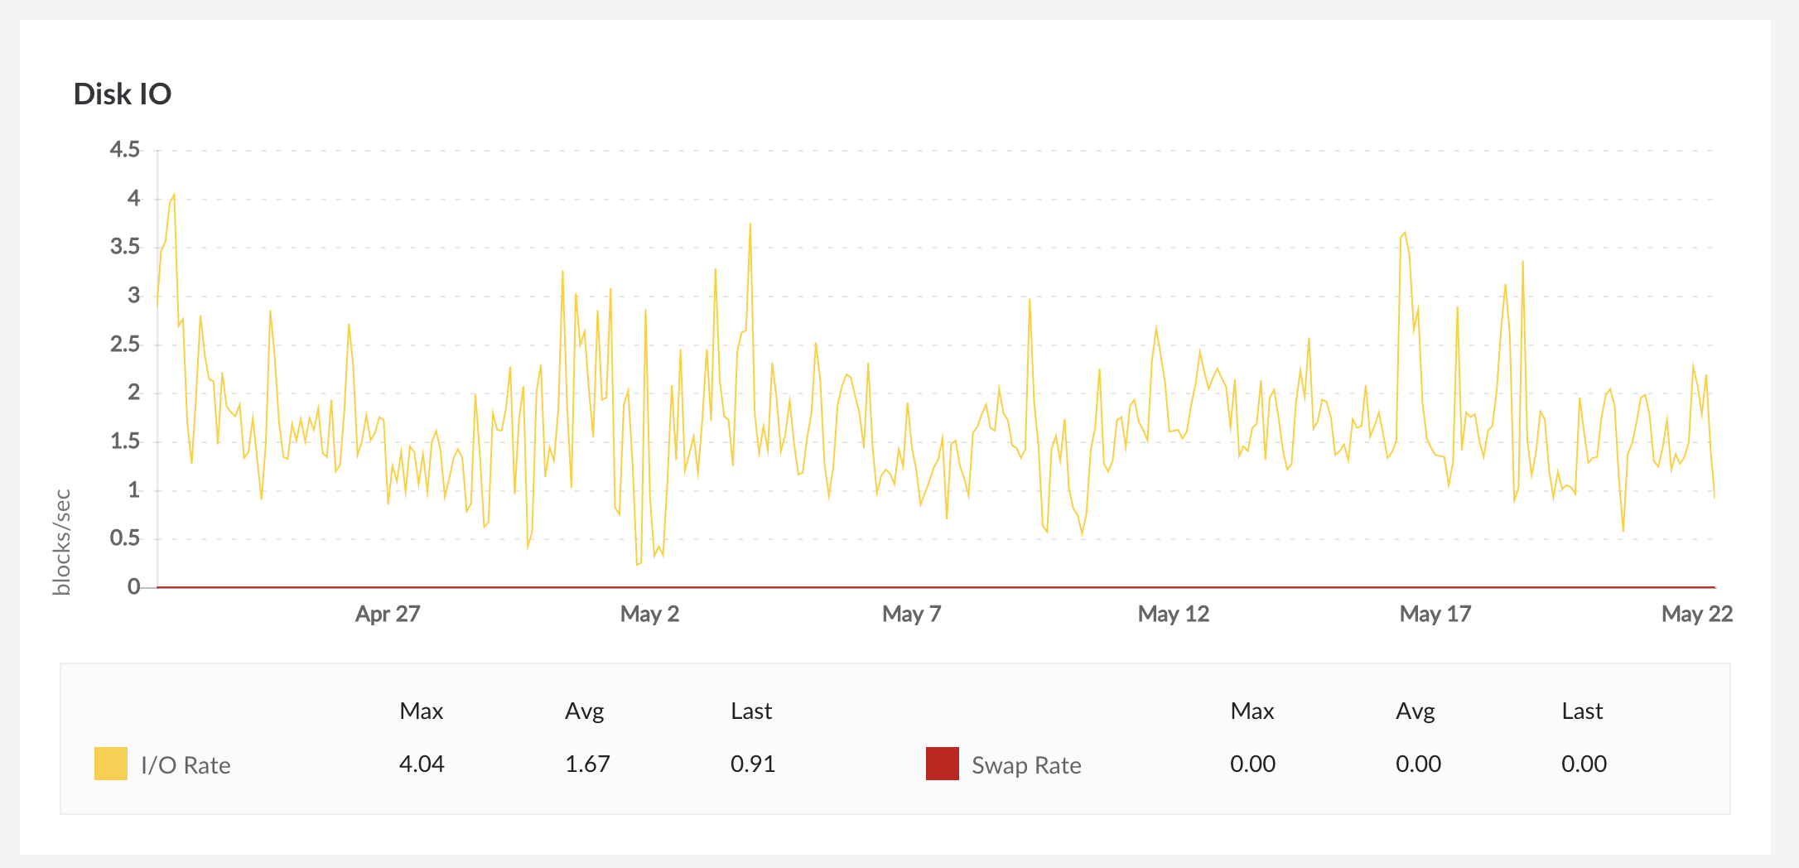
Task: Click the I/O Rate average value 1.67
Action: (587, 764)
